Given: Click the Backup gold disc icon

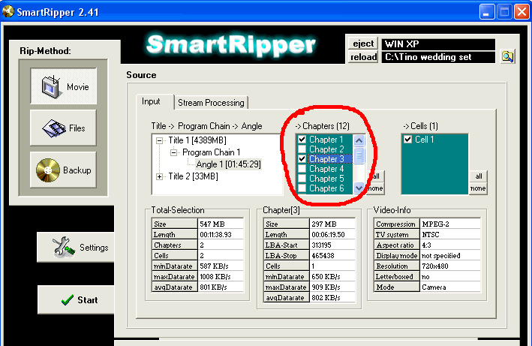Looking at the screenshot, I should 48,170.
